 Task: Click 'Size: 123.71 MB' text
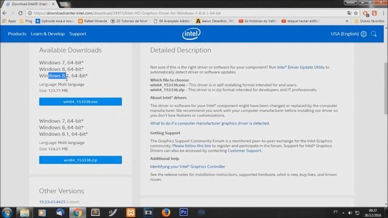(53, 90)
